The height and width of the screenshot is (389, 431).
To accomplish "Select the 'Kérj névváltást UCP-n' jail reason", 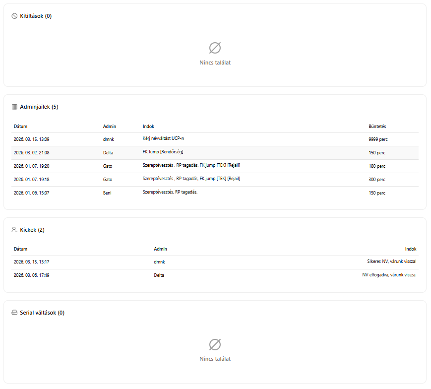I will click(x=166, y=139).
